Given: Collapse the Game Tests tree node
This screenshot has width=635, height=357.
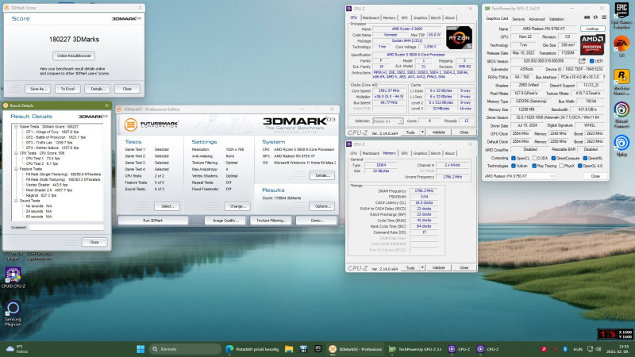Looking at the screenshot, I should pyautogui.click(x=16, y=127).
